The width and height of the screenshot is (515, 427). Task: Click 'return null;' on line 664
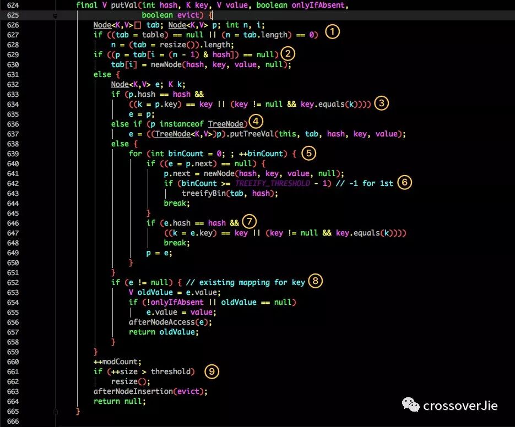click(x=120, y=401)
